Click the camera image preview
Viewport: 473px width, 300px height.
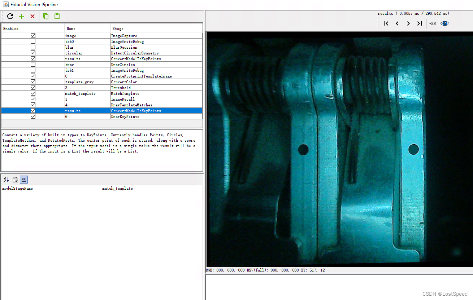click(339, 149)
